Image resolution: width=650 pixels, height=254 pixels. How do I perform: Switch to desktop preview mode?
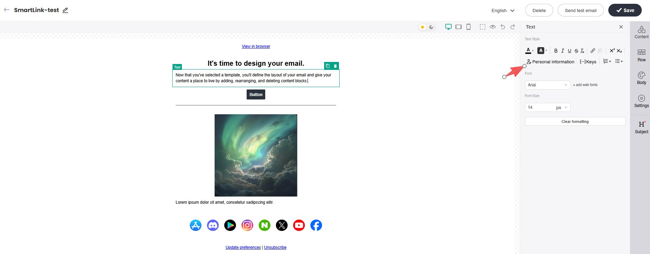click(448, 27)
